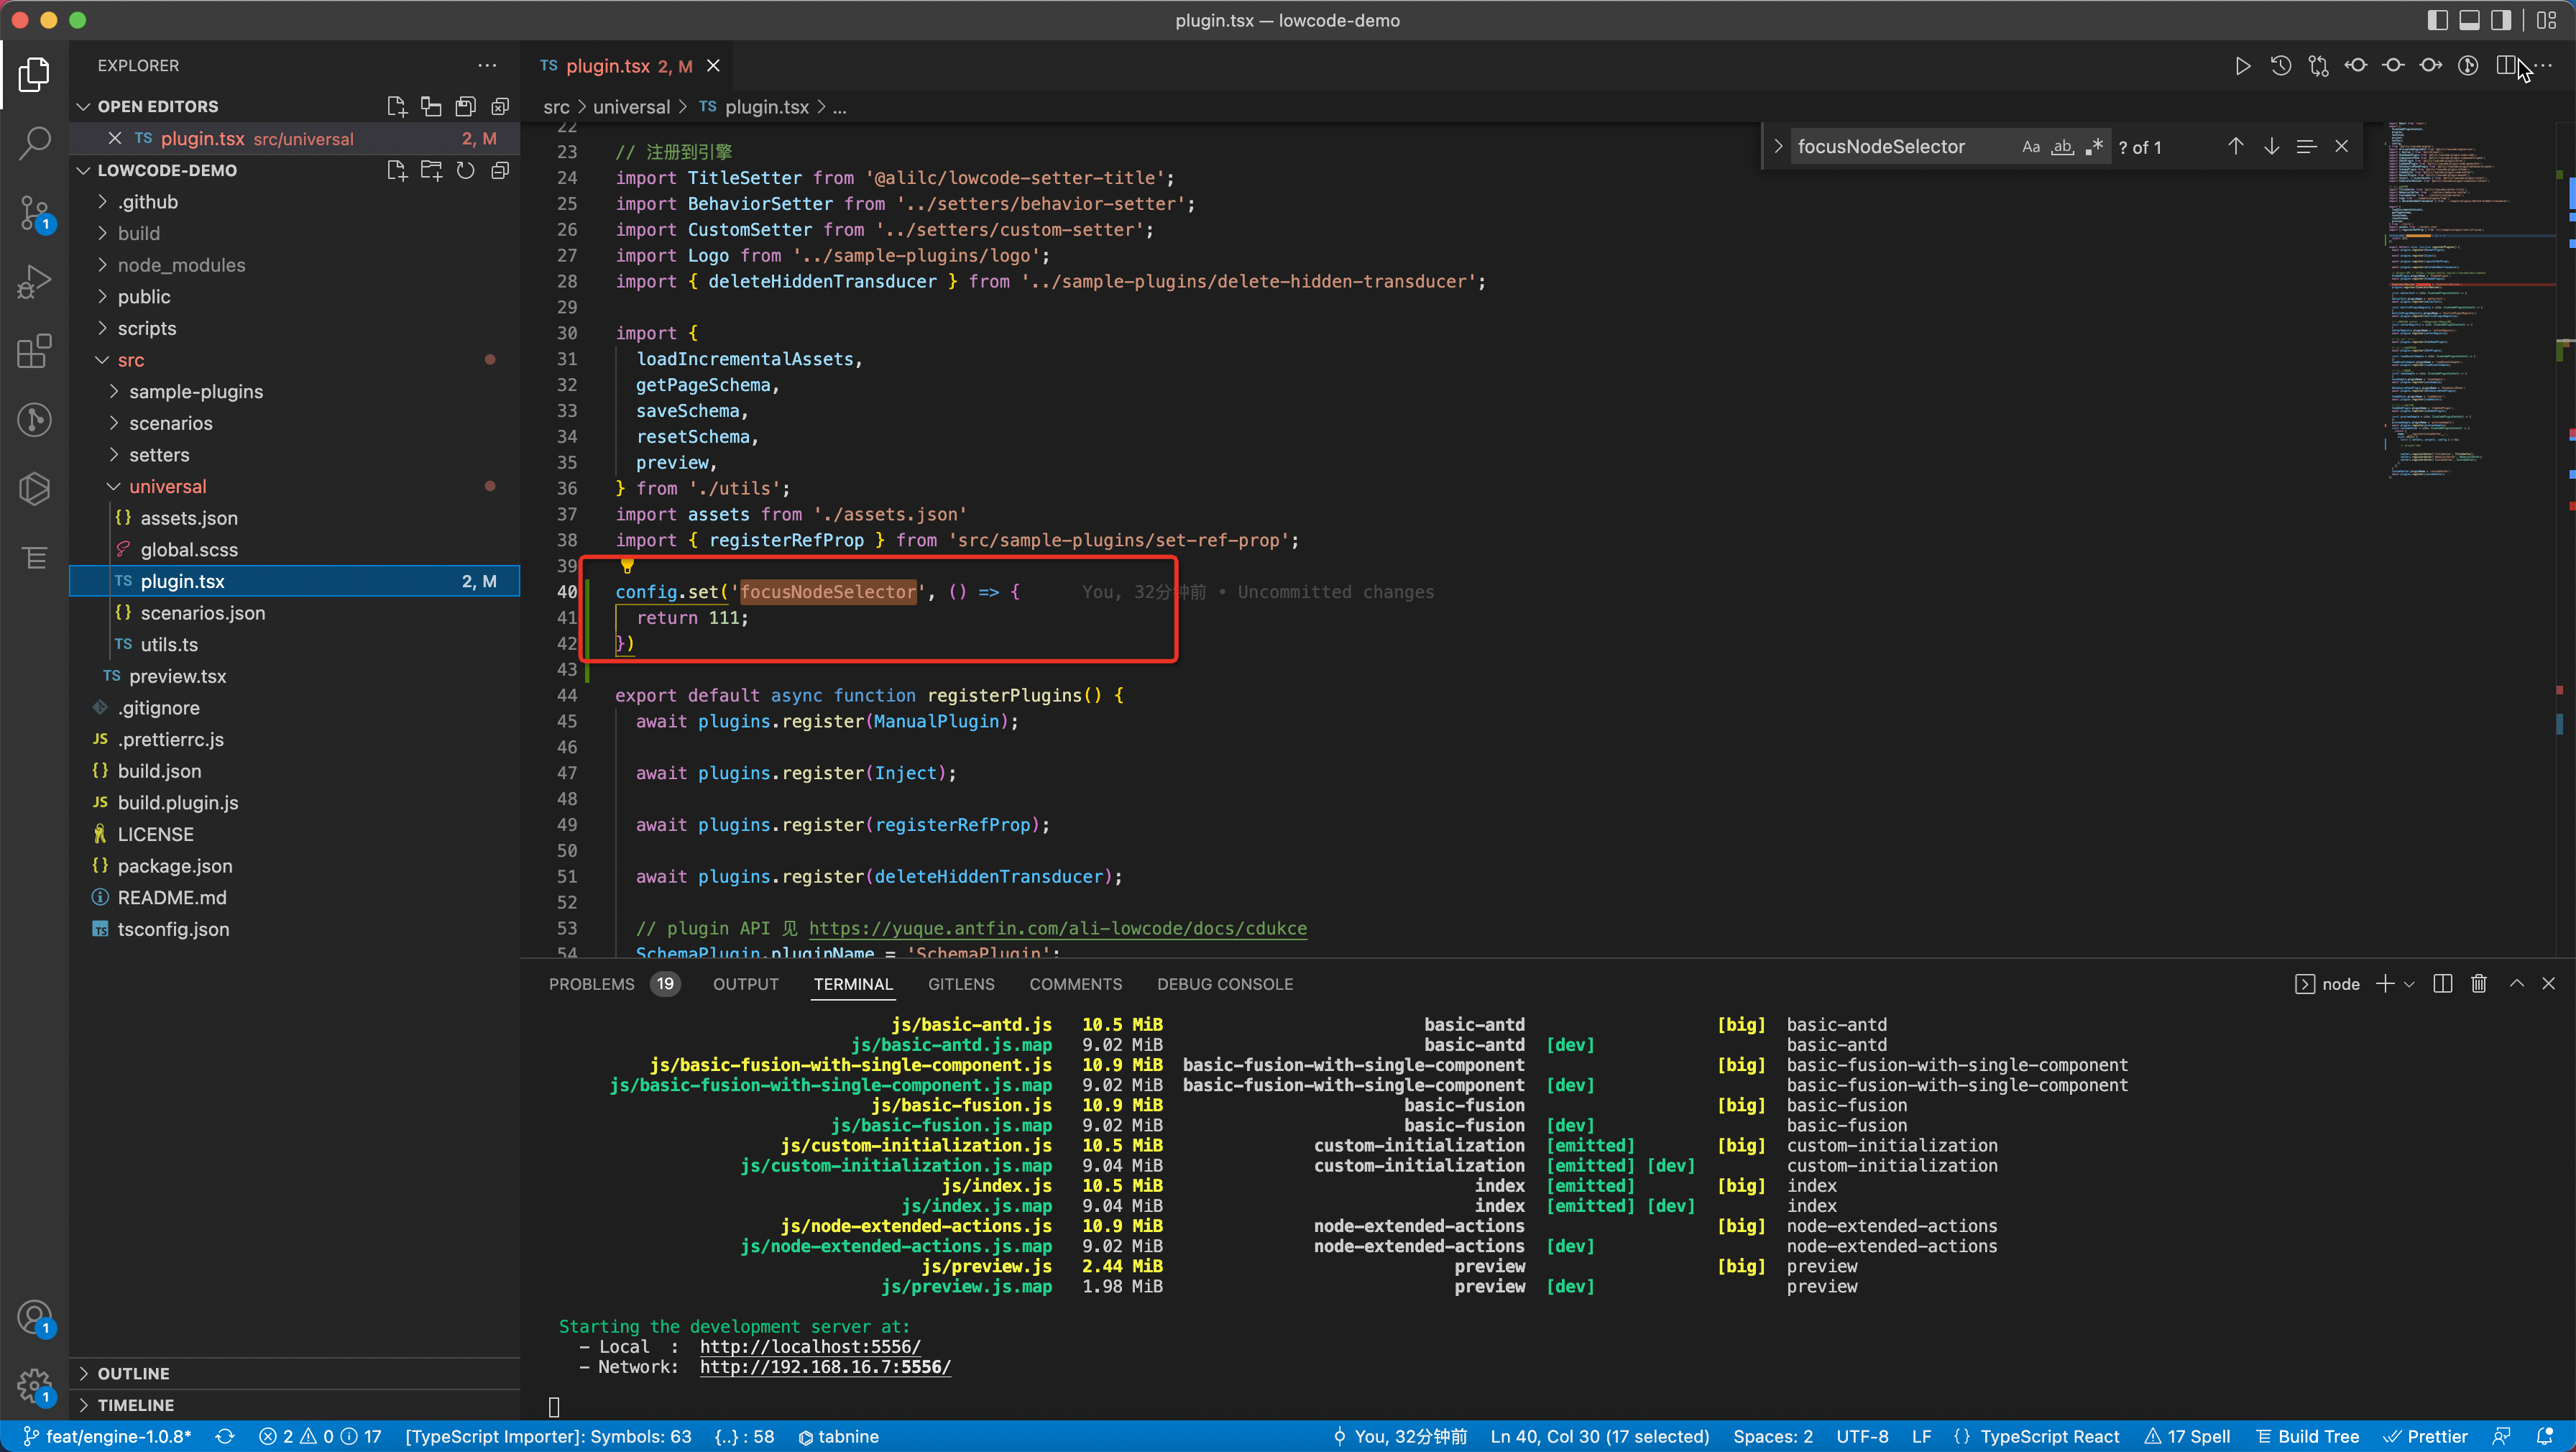Open the Manage gear settings
The image size is (2576, 1452).
coord(34,1386)
